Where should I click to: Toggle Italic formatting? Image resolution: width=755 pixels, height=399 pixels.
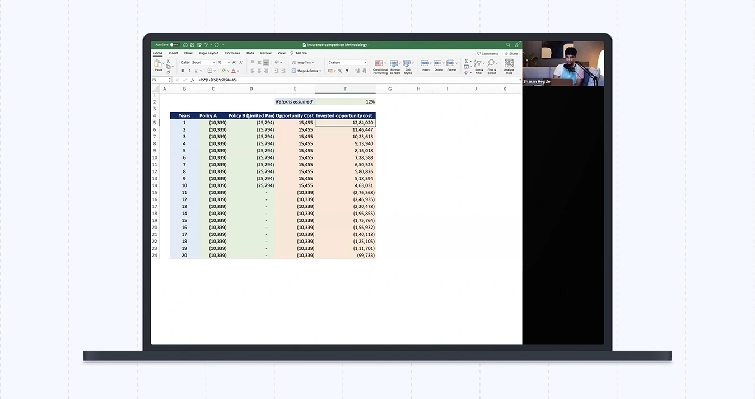(189, 71)
